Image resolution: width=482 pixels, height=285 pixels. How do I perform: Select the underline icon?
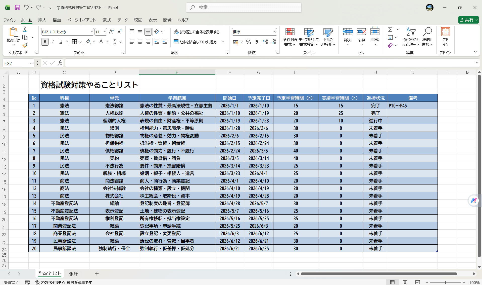pos(60,42)
